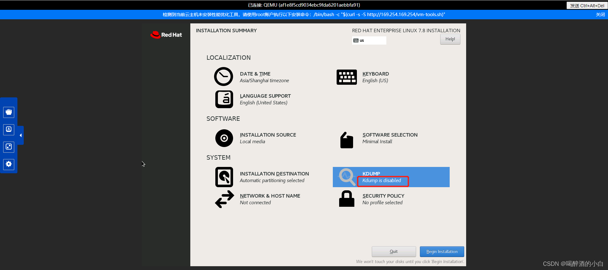Open DATE & TIME settings label
Screen dimensions: 608x270
(x=255, y=74)
